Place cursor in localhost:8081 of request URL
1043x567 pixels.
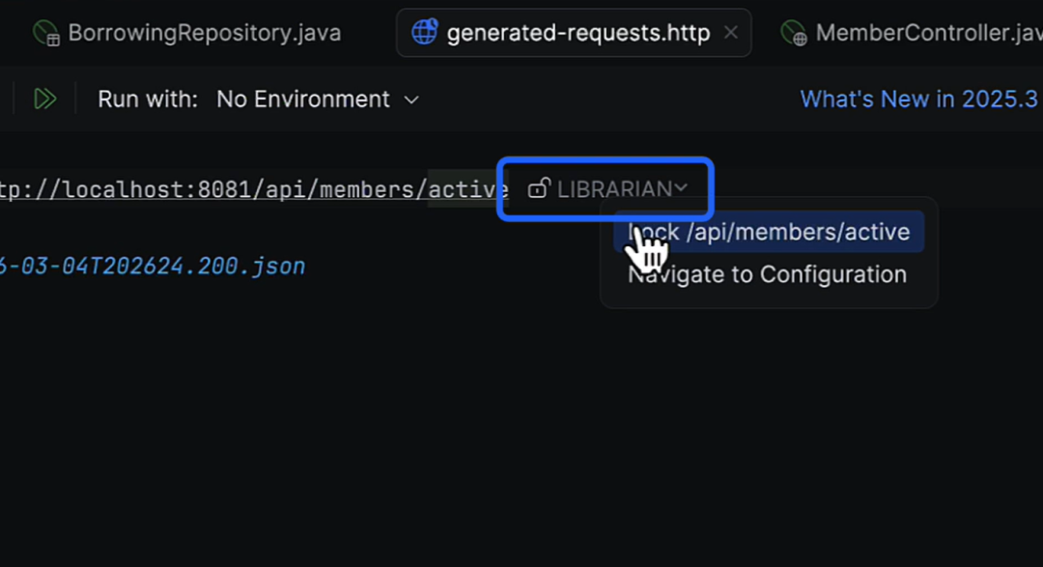[x=155, y=189]
